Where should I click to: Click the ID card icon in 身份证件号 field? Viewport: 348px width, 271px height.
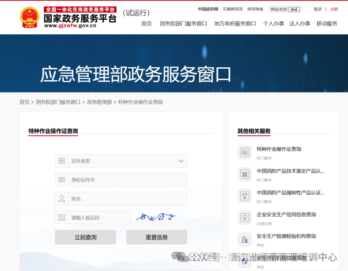tap(62, 180)
